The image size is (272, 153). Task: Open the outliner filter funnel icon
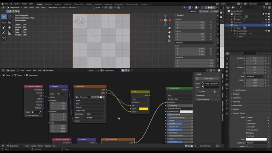click(x=264, y=8)
